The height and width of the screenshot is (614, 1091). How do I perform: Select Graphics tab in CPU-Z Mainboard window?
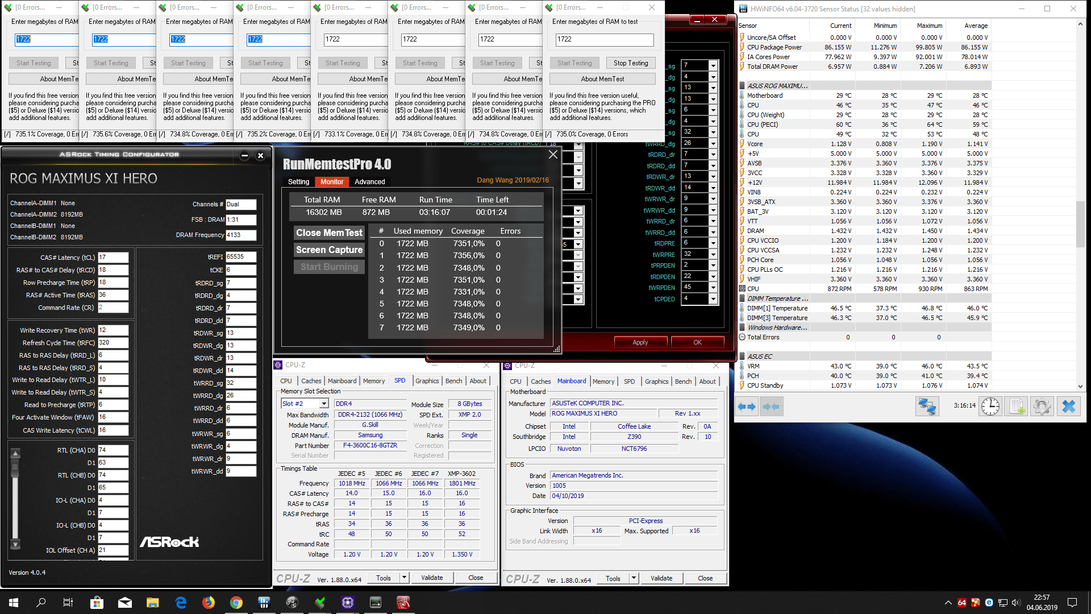(x=656, y=381)
